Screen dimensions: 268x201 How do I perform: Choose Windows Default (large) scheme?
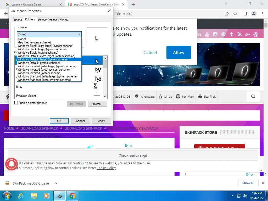49,59
